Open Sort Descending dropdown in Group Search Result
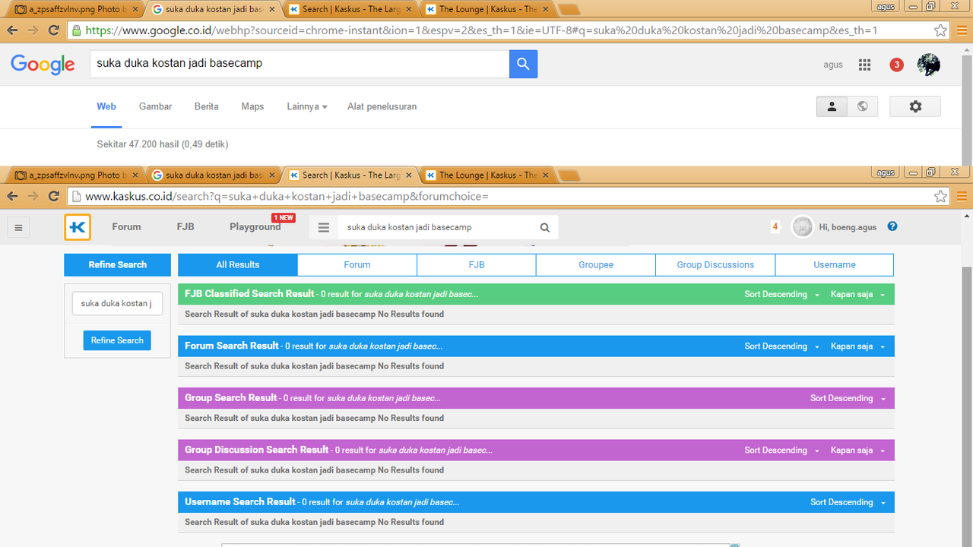The image size is (973, 547). (x=848, y=398)
